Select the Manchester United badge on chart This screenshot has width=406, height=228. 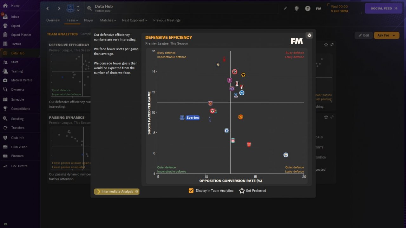pyautogui.click(x=240, y=117)
